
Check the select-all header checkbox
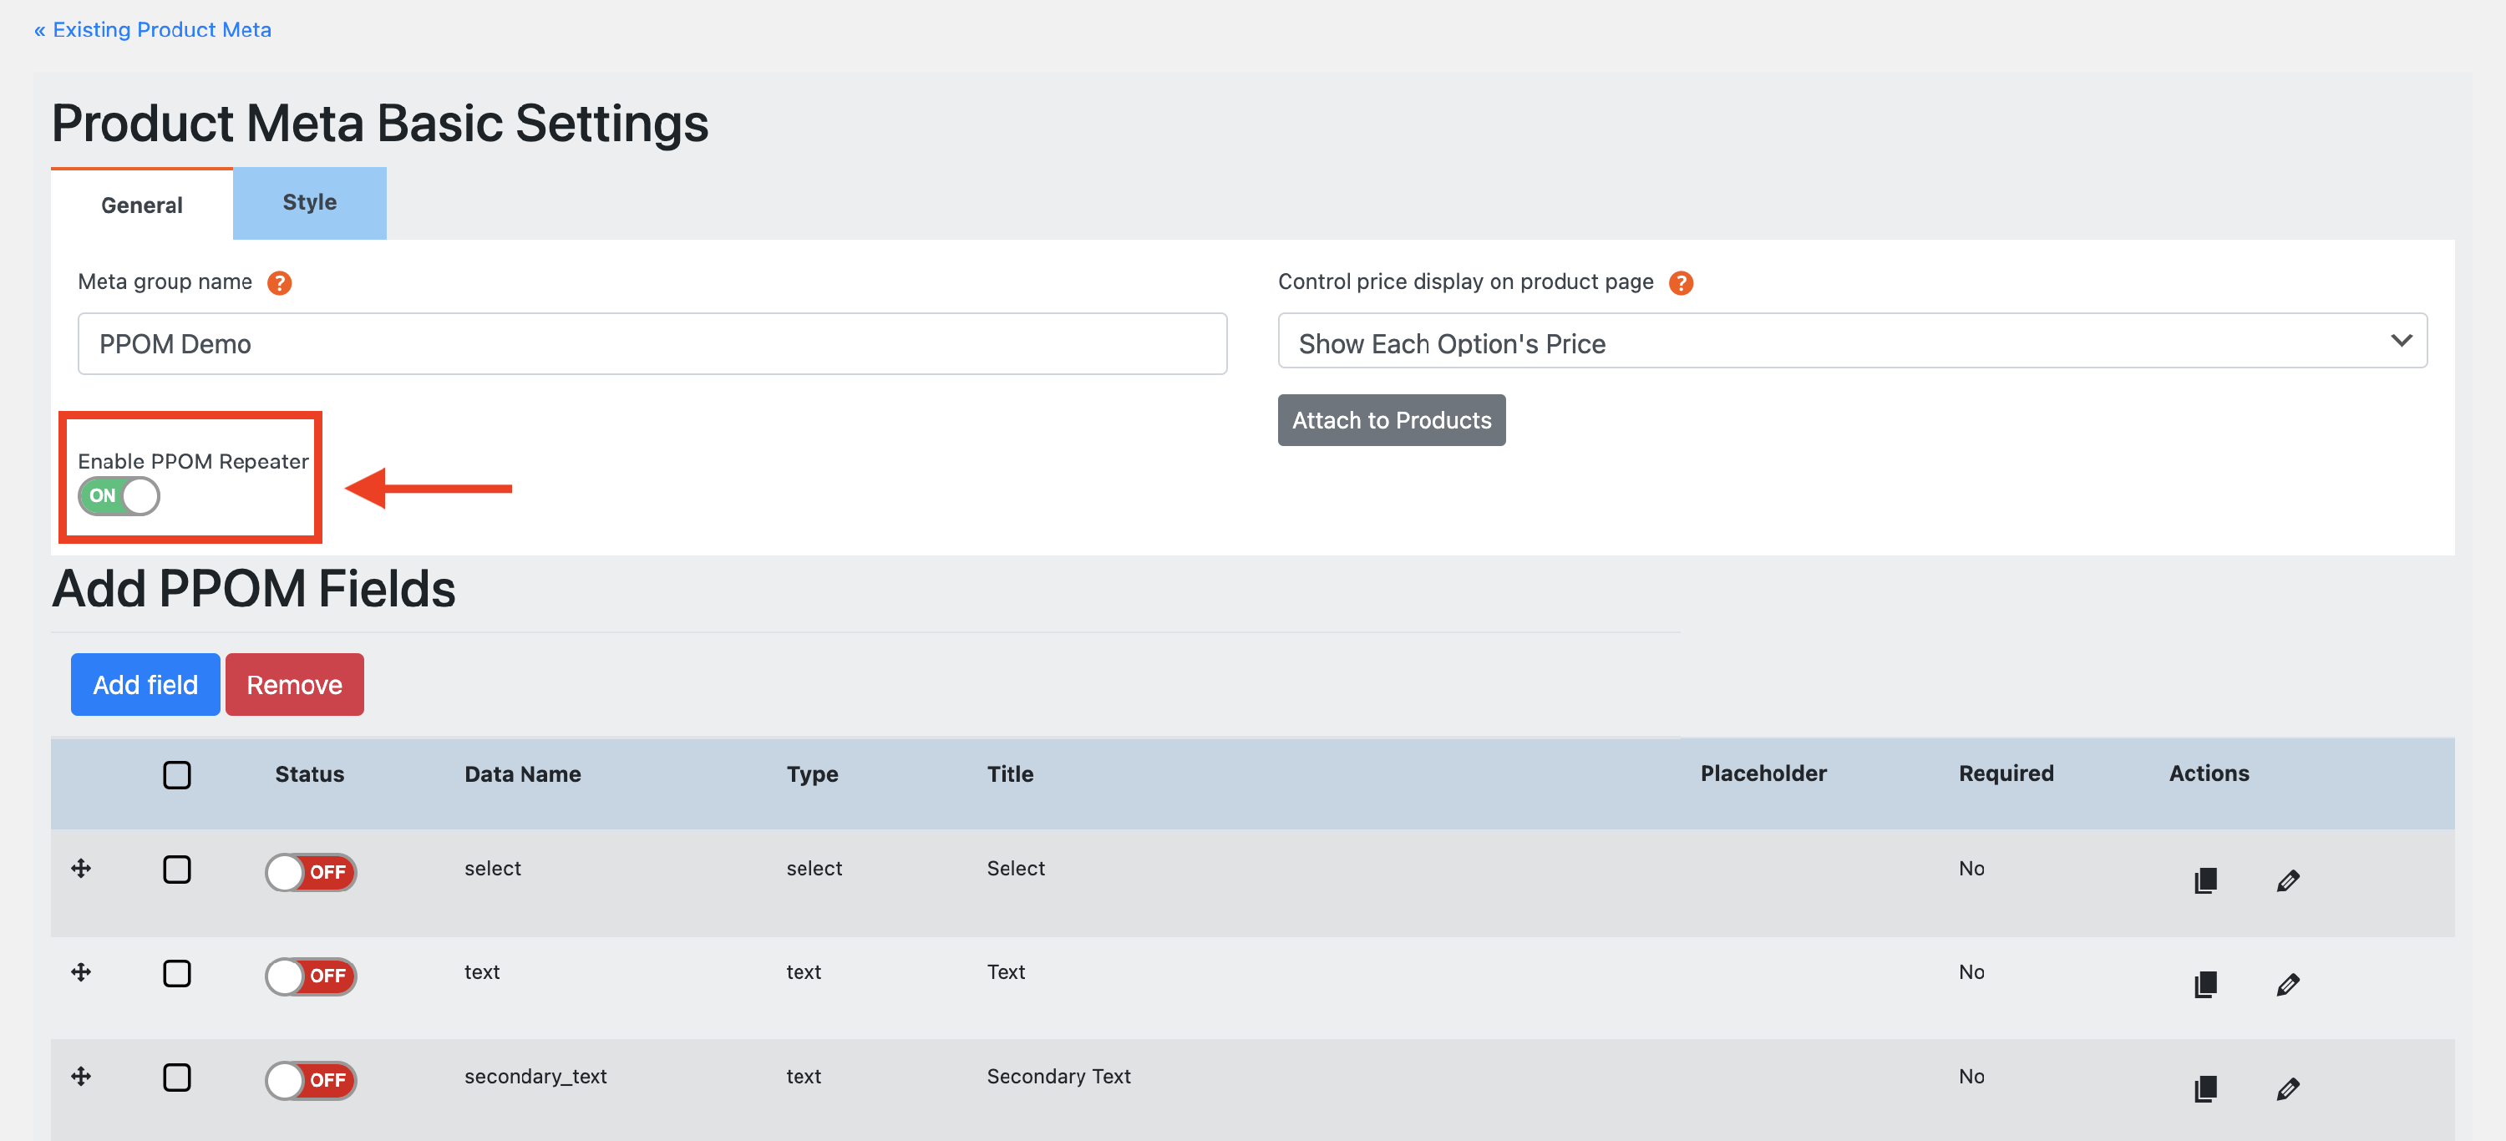click(177, 774)
